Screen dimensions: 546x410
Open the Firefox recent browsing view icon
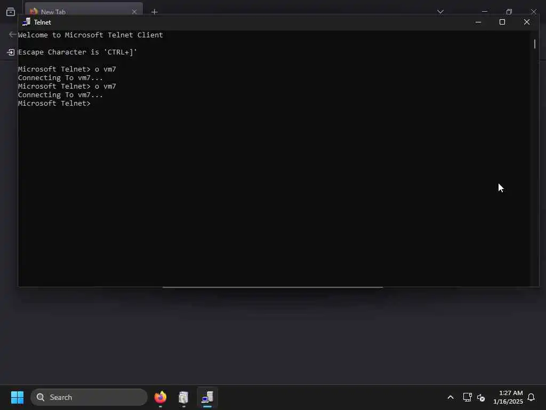[x=11, y=12]
